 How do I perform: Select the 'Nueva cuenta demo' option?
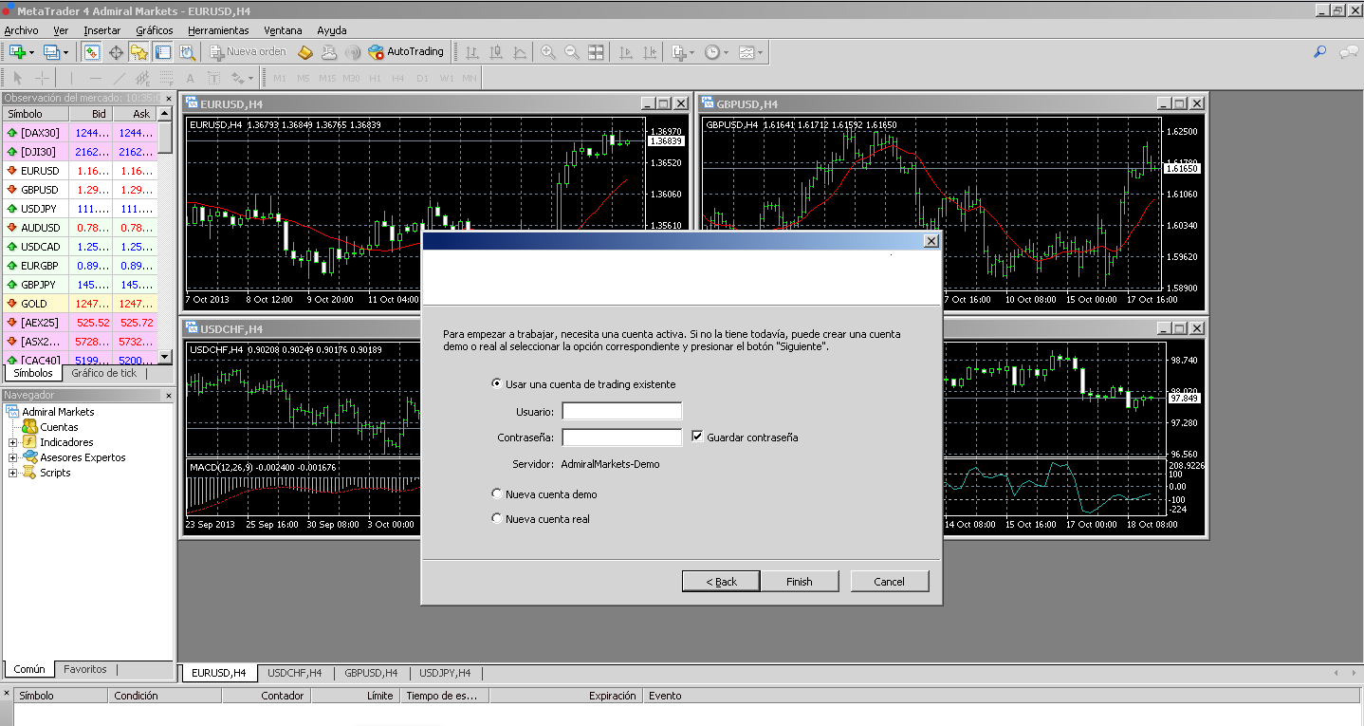pyautogui.click(x=496, y=494)
